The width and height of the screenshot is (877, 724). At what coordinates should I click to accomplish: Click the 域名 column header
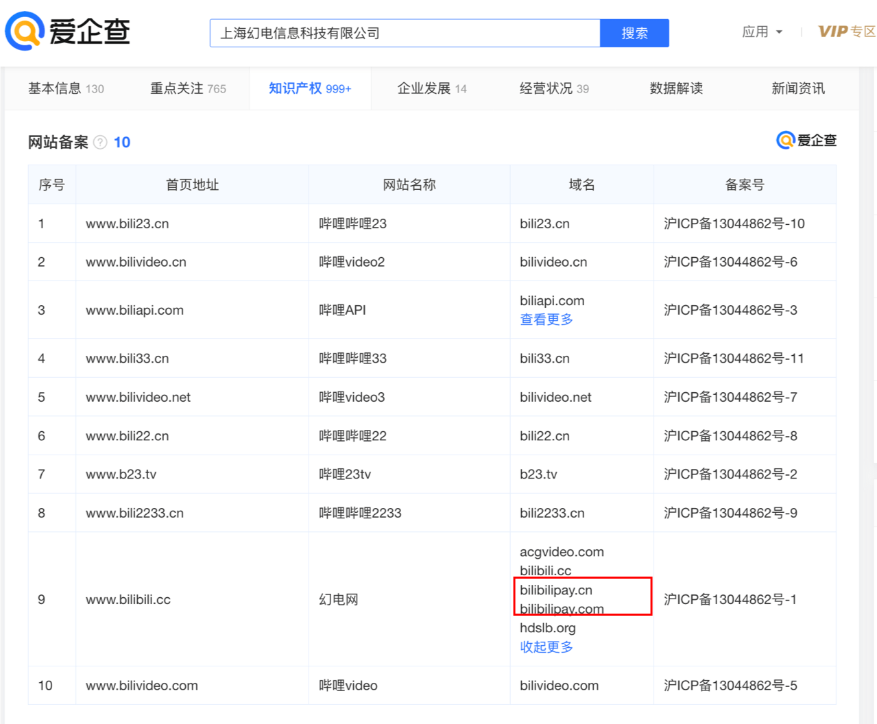click(x=581, y=184)
